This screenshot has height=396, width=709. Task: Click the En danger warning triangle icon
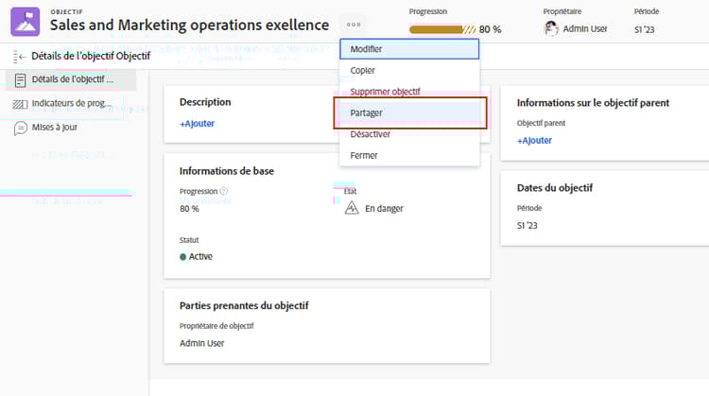point(352,208)
